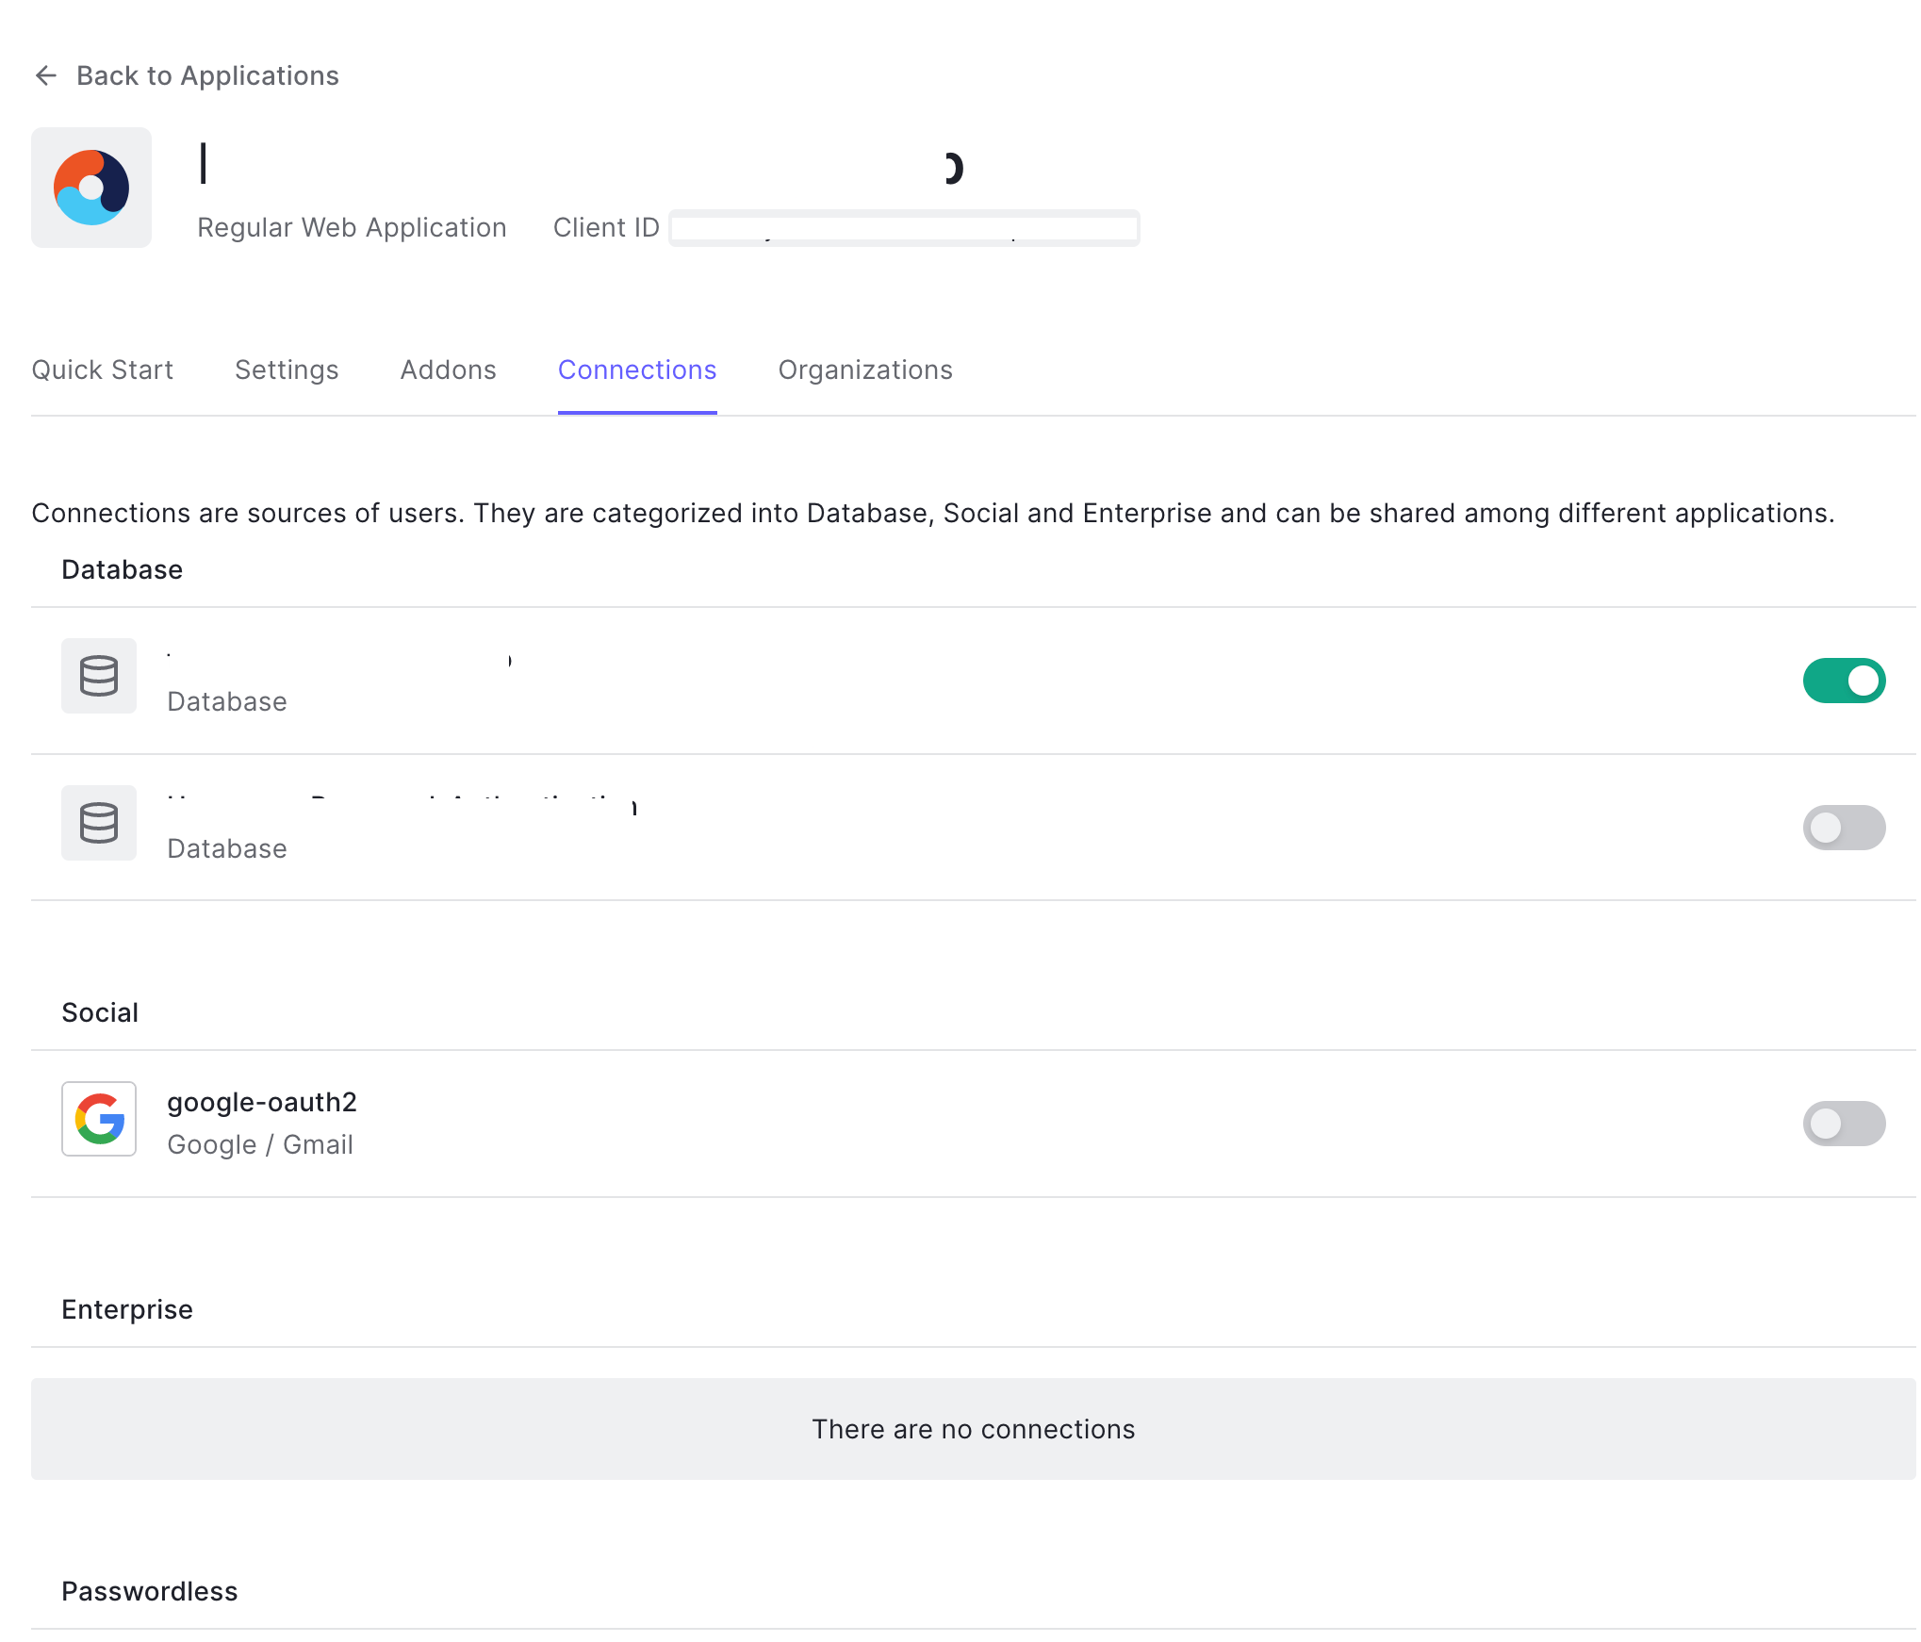This screenshot has height=1642, width=1921.
Task: Click the application name title
Action: (x=580, y=167)
